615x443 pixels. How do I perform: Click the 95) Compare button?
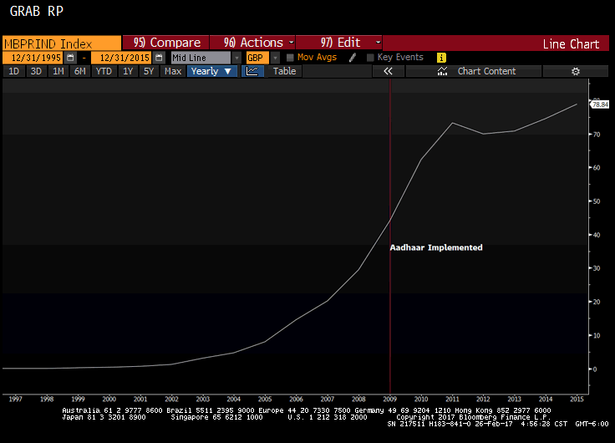[x=165, y=43]
